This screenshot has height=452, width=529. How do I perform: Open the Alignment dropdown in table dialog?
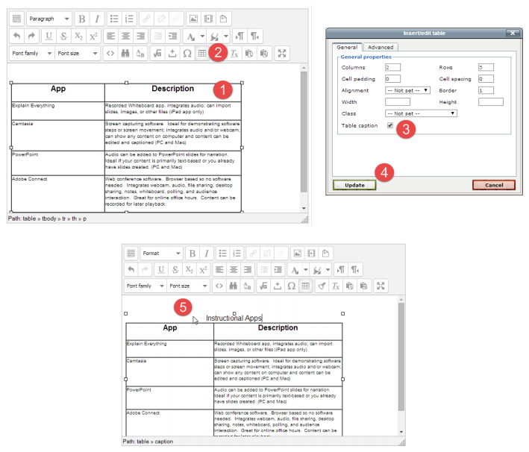[407, 90]
